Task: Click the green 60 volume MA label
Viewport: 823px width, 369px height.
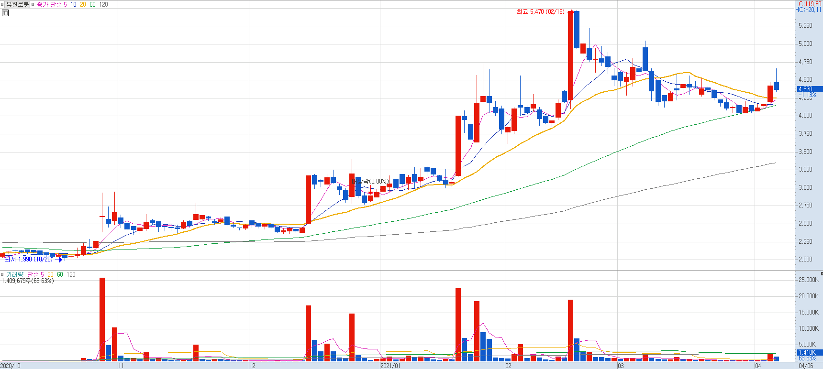Action: (60, 274)
